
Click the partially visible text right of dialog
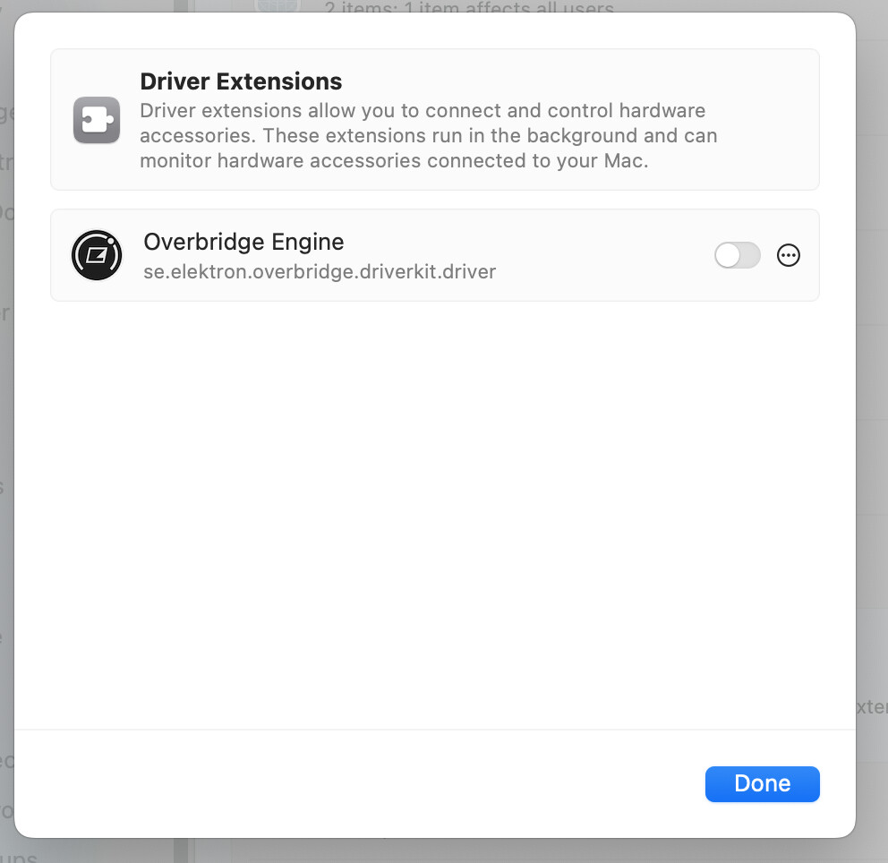point(872,706)
